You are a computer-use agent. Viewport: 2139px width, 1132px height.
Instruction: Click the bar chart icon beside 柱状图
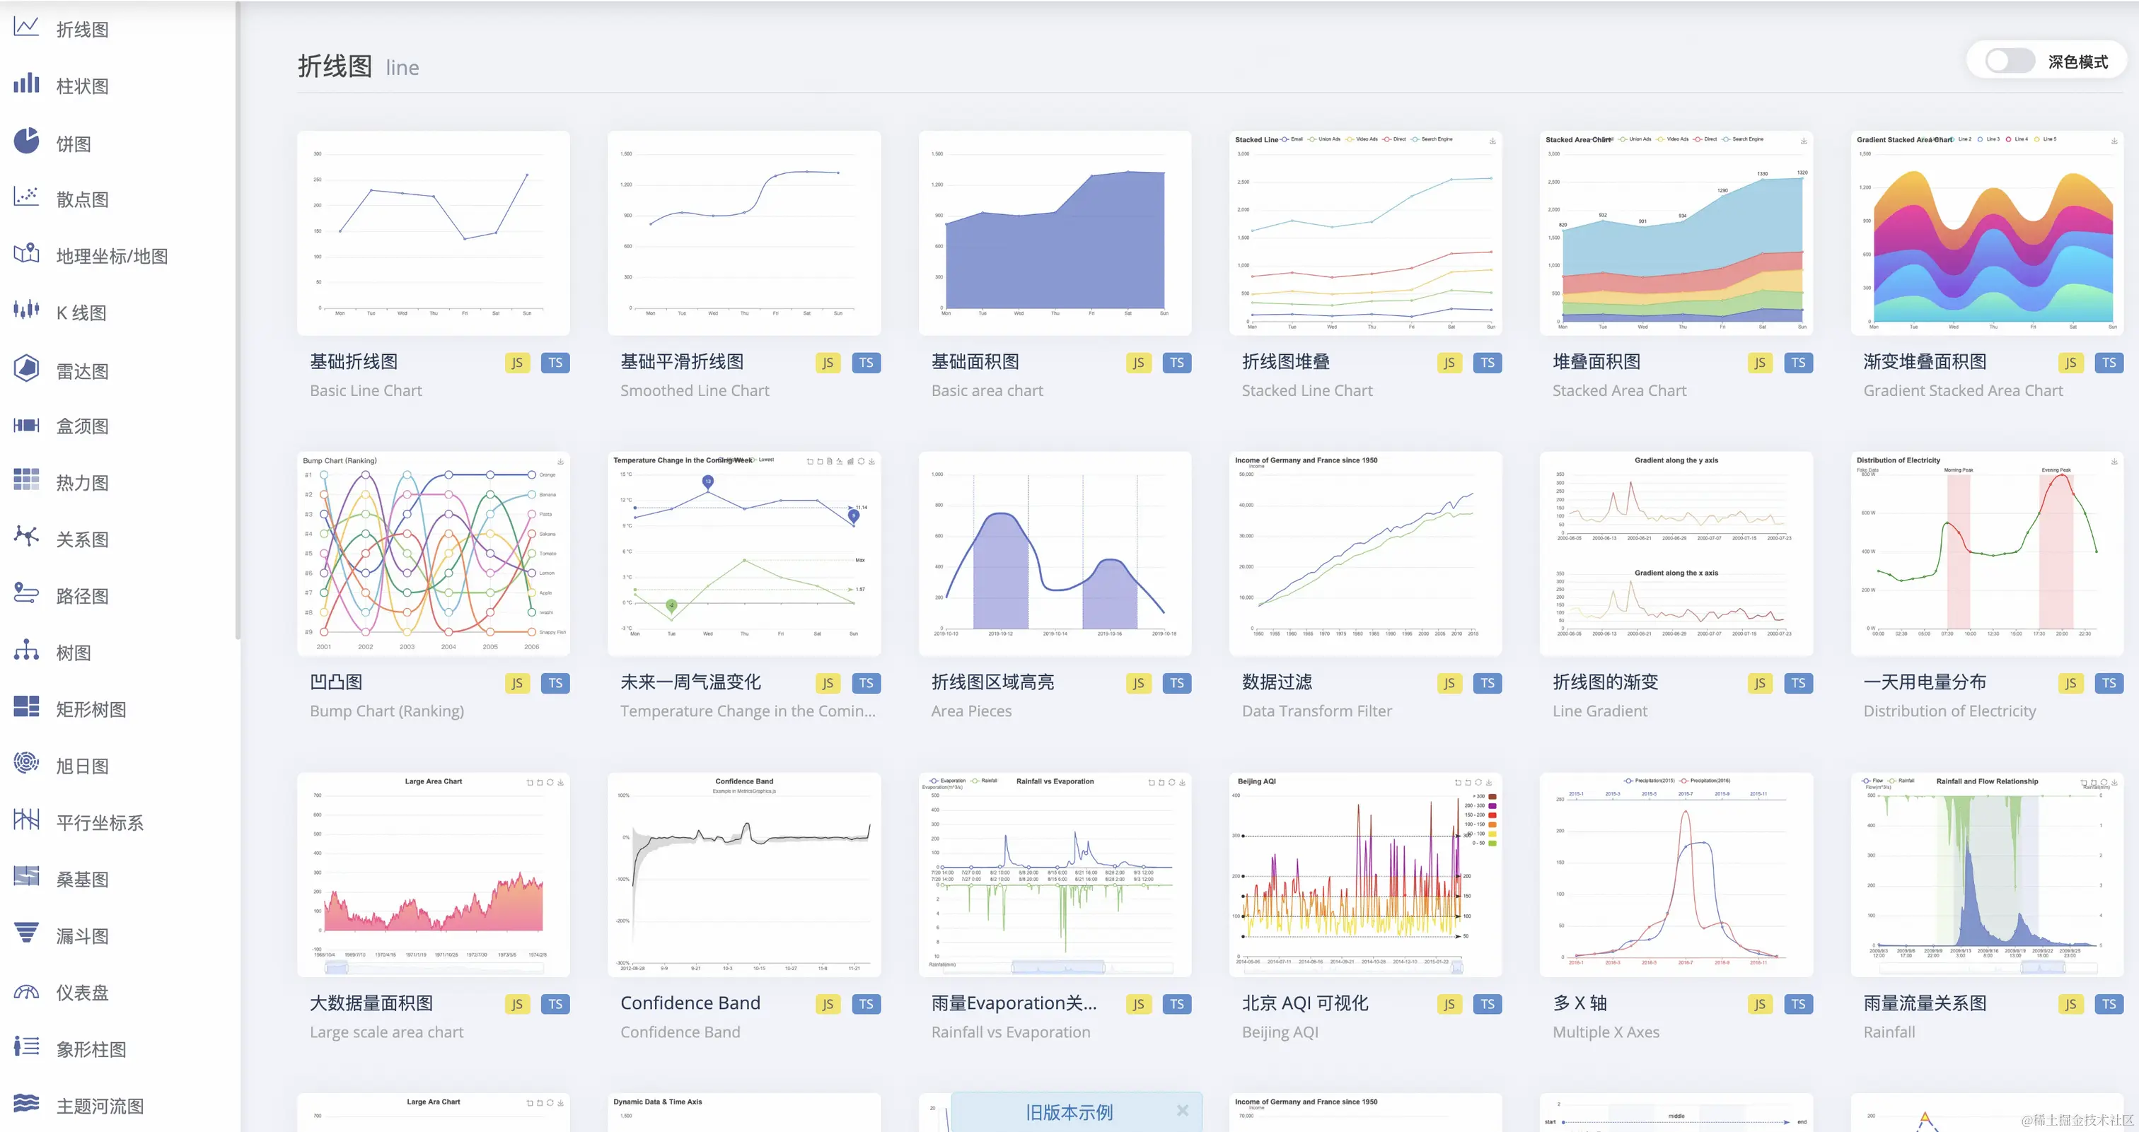[27, 84]
